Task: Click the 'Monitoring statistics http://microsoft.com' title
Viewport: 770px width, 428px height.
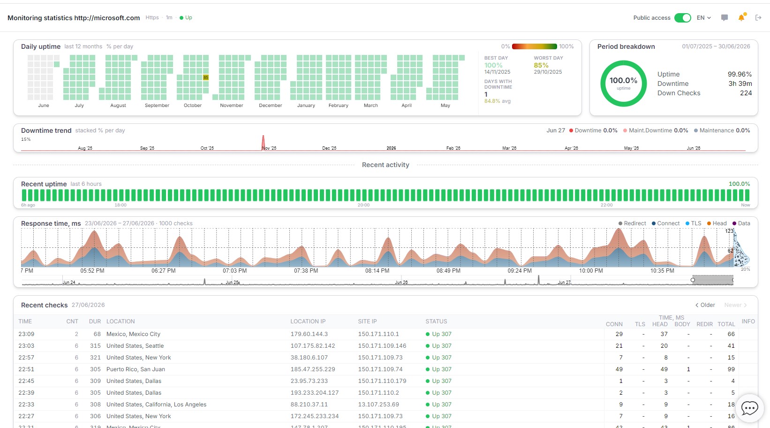Action: (x=74, y=18)
